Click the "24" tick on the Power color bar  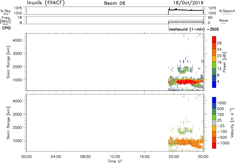click(x=219, y=49)
